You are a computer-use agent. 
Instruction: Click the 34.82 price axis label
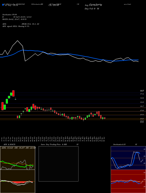pyautogui.click(x=142, y=98)
